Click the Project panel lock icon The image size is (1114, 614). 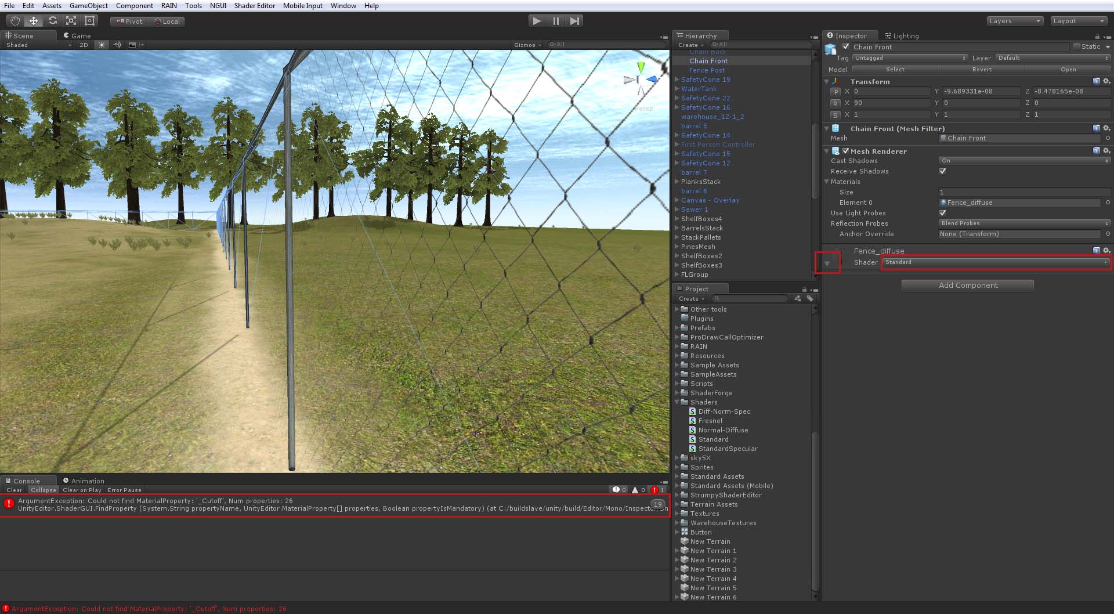pyautogui.click(x=804, y=289)
